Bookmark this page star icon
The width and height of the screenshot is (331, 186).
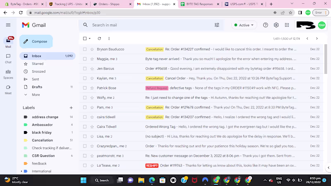pos(290,13)
